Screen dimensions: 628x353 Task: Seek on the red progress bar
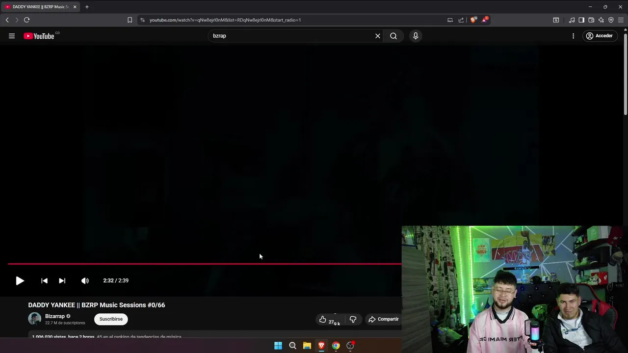click(205, 264)
